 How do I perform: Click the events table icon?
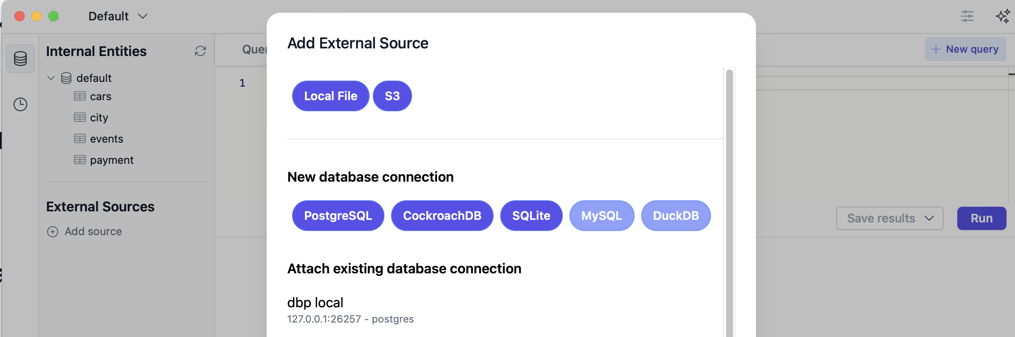pos(80,138)
